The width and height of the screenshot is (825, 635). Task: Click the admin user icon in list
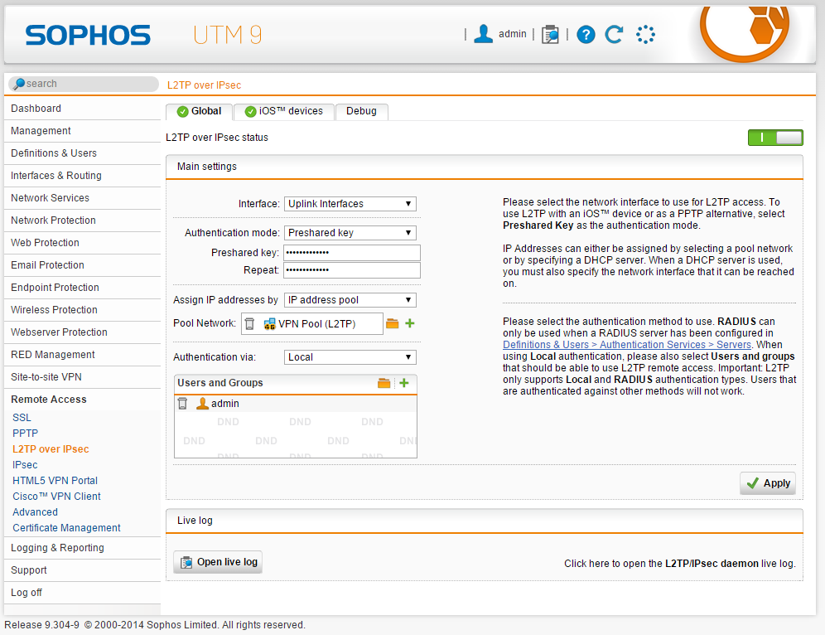pyautogui.click(x=202, y=404)
